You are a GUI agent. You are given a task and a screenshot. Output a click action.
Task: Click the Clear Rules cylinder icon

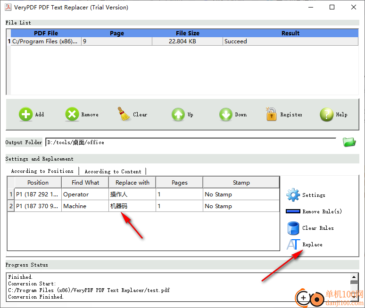point(293,228)
